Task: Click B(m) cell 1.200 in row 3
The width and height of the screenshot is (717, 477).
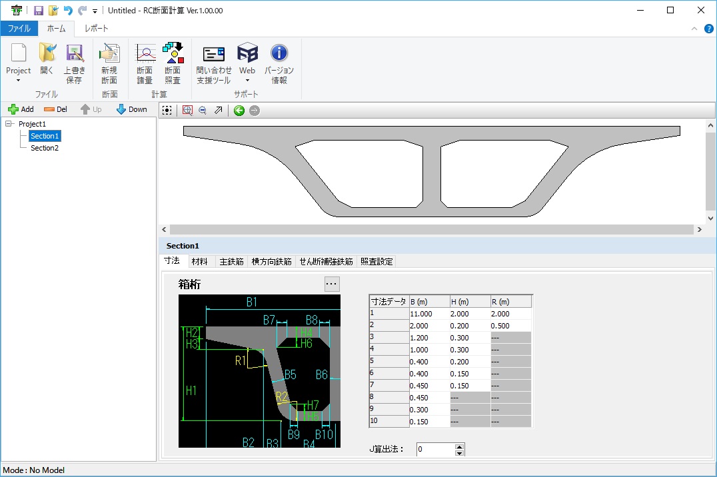Action: [x=429, y=338]
